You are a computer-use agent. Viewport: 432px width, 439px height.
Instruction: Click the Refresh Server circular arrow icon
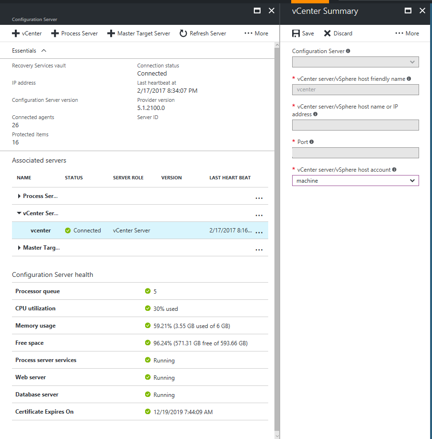pyautogui.click(x=183, y=33)
